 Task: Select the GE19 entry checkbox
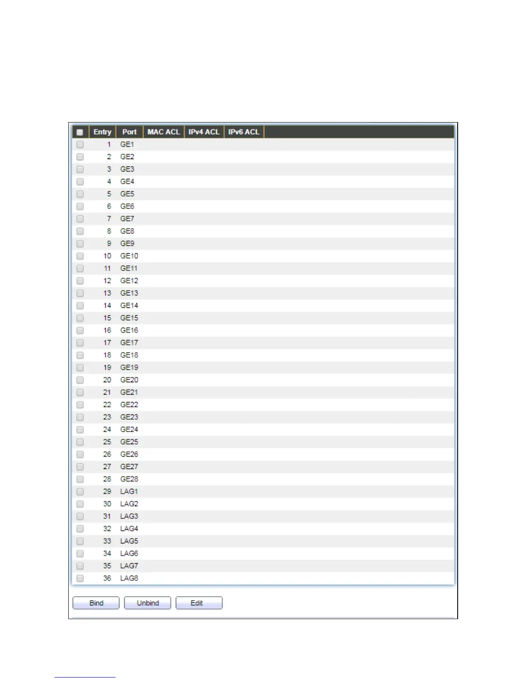point(80,368)
